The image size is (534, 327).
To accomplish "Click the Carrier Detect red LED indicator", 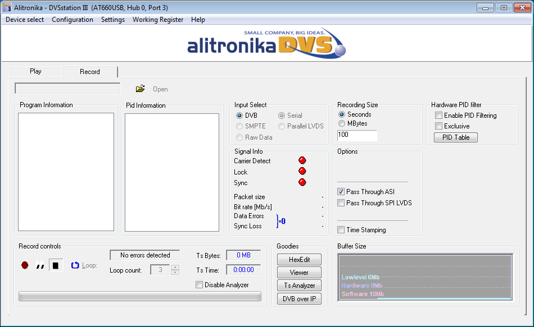I will tap(302, 161).
